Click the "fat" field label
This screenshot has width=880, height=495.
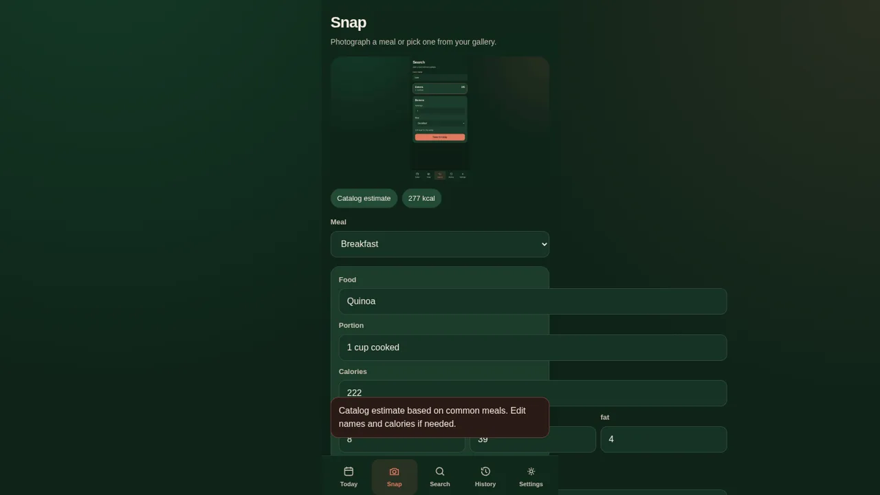(605, 417)
